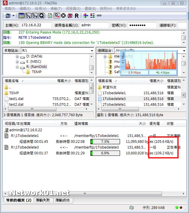Screen dimensions: 189x213
Task: Expand the D: (DATA) drive node
Action: point(17,56)
